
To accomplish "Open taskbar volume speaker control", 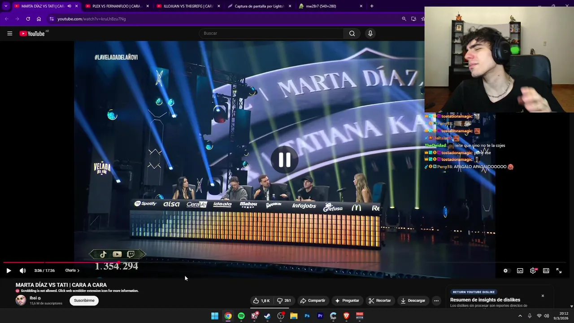I will [546, 316].
